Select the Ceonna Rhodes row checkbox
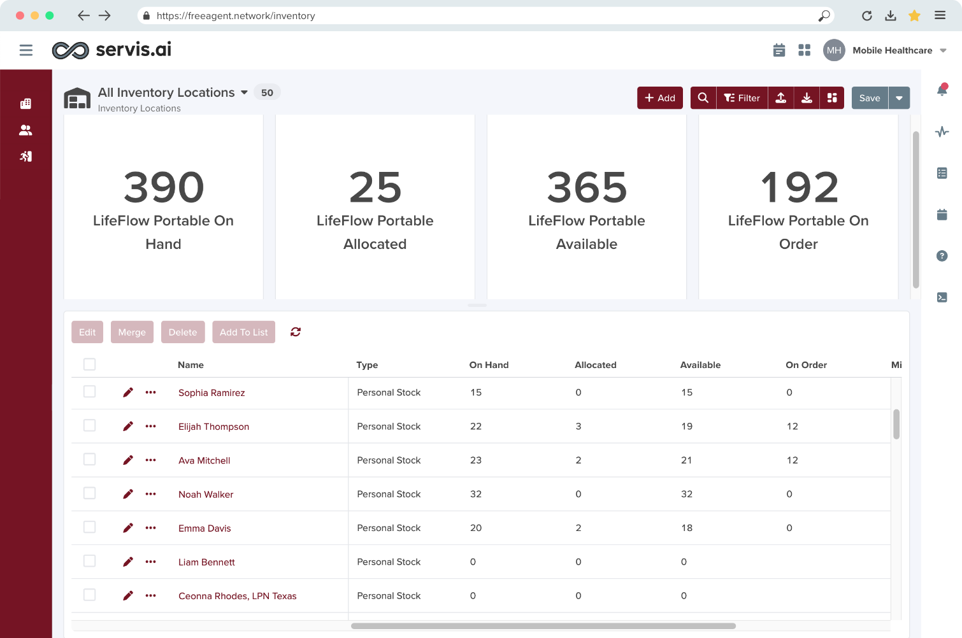 tap(90, 595)
